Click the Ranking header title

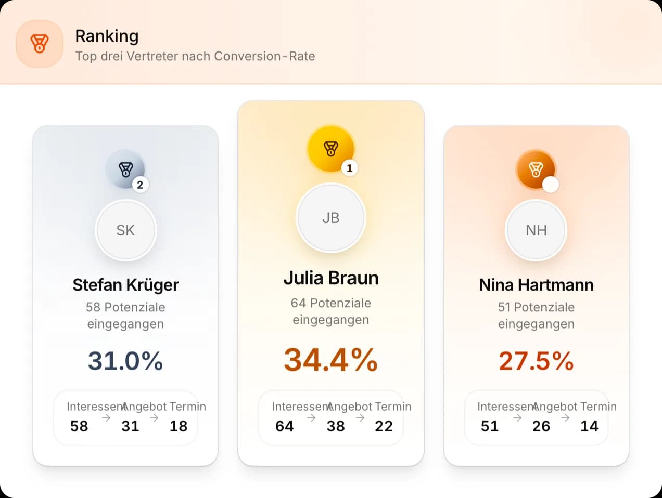(107, 36)
